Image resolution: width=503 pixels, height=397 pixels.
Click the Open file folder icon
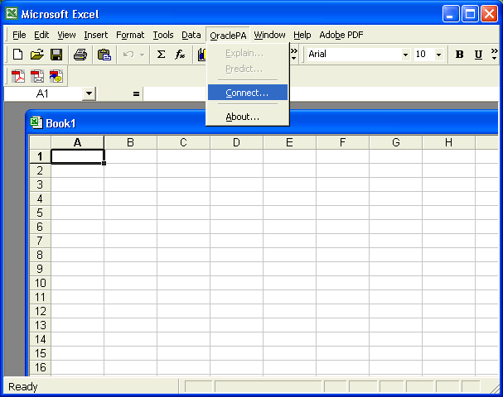[x=36, y=55]
